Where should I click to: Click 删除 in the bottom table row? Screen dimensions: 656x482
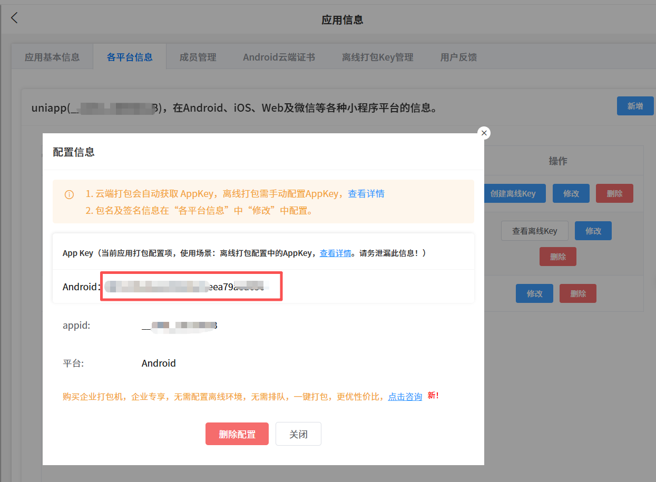pyautogui.click(x=577, y=293)
